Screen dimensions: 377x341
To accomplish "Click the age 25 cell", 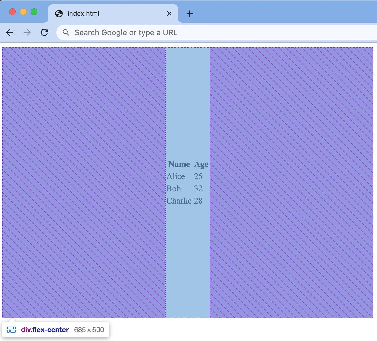I will click(198, 176).
